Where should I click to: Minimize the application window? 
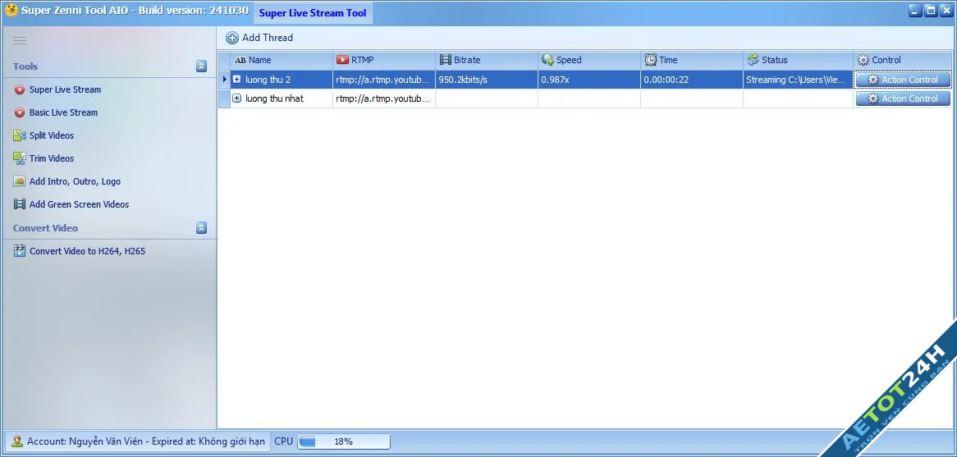(x=915, y=11)
